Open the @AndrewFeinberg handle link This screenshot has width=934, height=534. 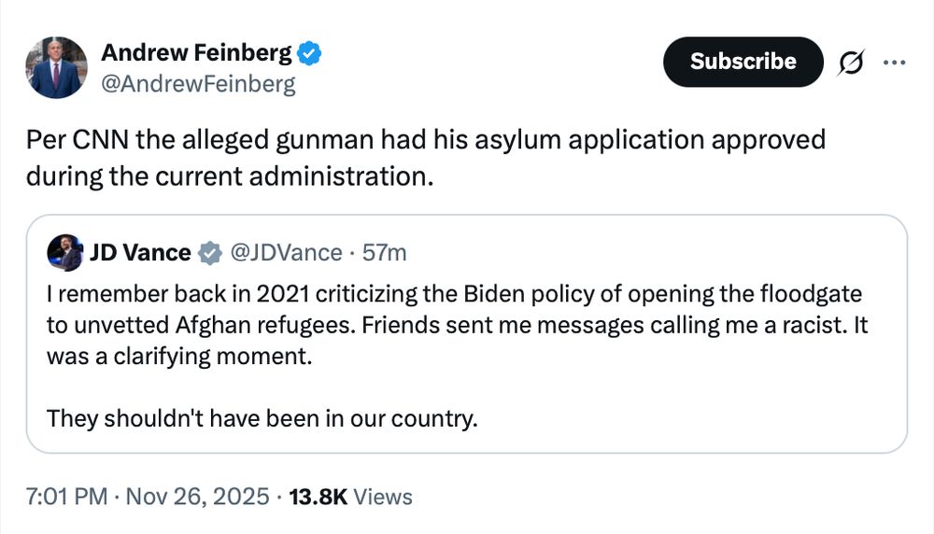(x=198, y=85)
